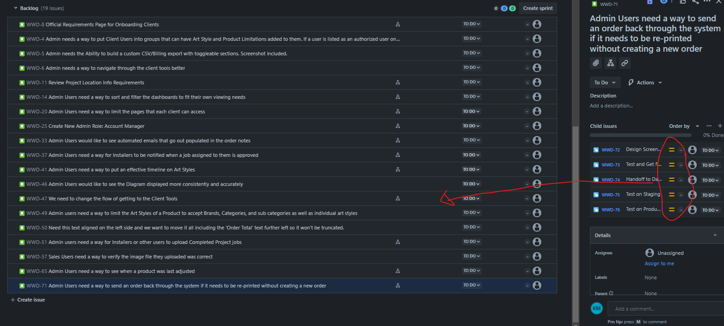Click the child issues icon on the WWD-8 row
This screenshot has width=724, height=326.
(398, 24)
